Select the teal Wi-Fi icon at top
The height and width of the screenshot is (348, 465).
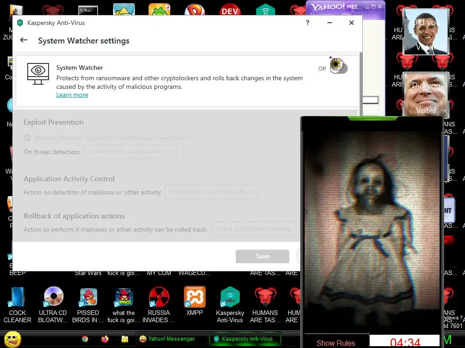265,10
